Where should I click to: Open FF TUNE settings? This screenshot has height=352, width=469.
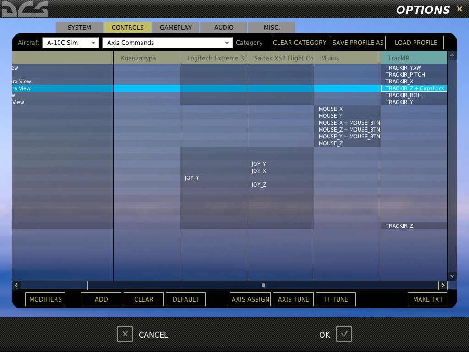coord(336,299)
